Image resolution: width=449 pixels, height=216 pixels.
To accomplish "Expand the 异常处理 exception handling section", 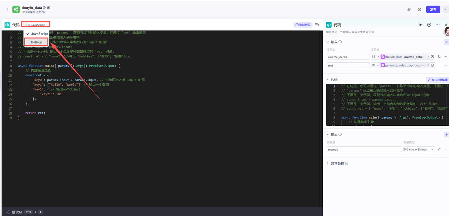I will (328, 163).
